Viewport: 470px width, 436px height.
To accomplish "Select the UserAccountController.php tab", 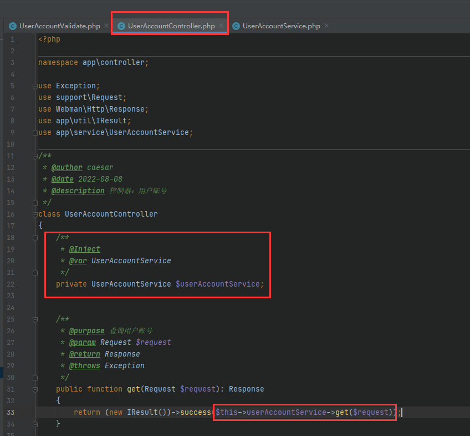I will coord(171,26).
